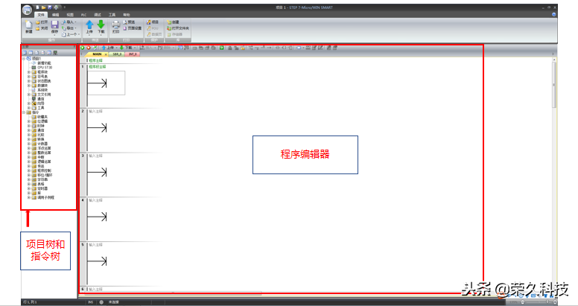The image size is (578, 306).
Task: Switch to the SBR_0 program tab
Action: pos(117,54)
